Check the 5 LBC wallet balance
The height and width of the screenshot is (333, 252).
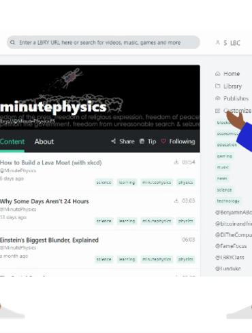coord(232,43)
